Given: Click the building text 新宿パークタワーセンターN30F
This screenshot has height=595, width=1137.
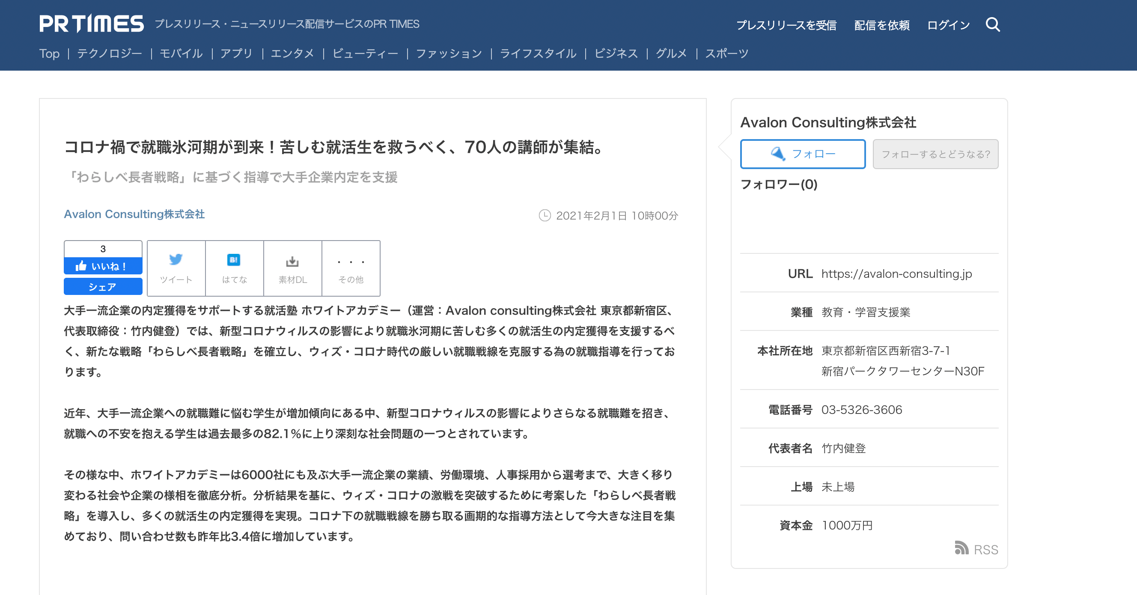Looking at the screenshot, I should 903,371.
